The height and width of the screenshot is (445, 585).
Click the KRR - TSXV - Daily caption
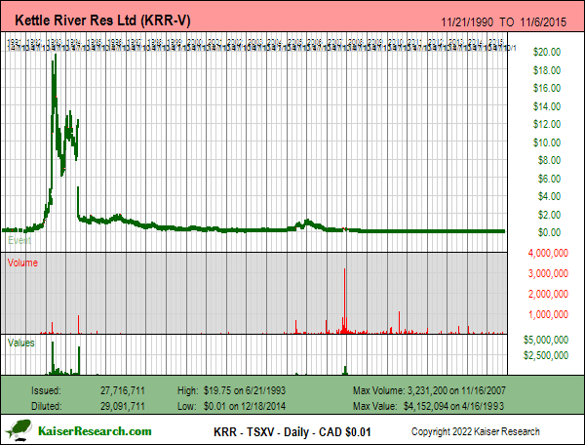(292, 432)
